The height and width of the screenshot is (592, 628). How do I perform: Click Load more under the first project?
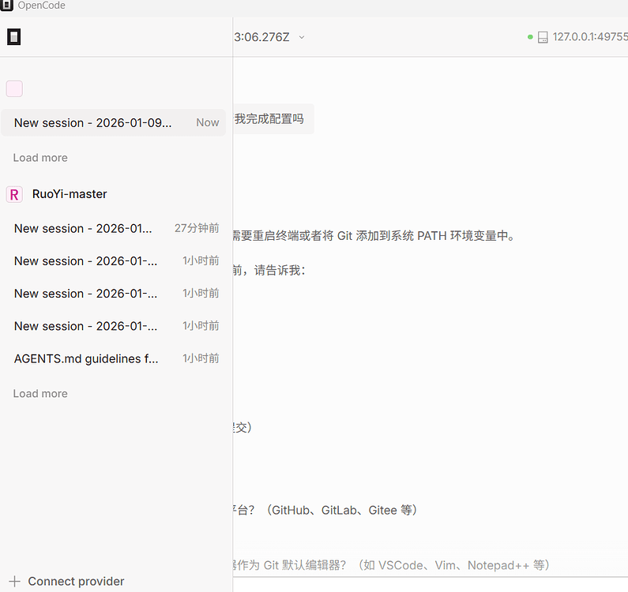tap(40, 158)
